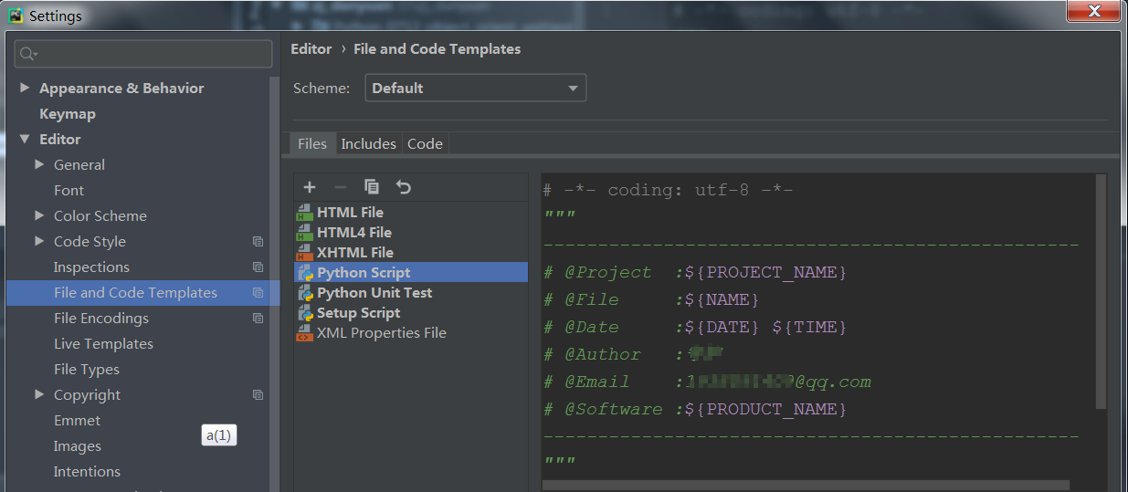Viewport: 1128px width, 492px height.
Task: Click the ${PROJECT_NAME} variable in template
Action: click(x=765, y=272)
